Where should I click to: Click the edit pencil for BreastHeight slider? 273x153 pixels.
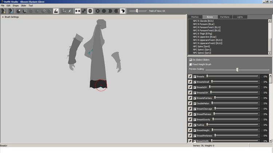pyautogui.click(x=190, y=130)
